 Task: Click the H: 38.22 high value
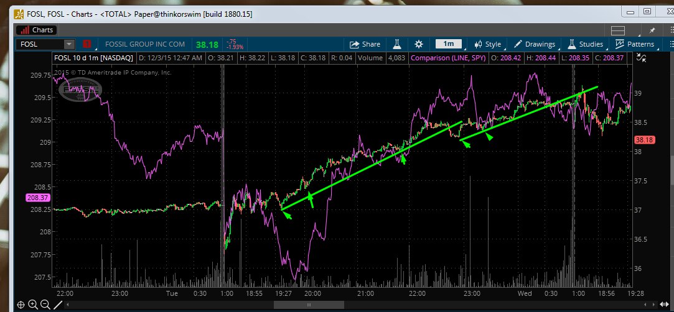(252, 58)
